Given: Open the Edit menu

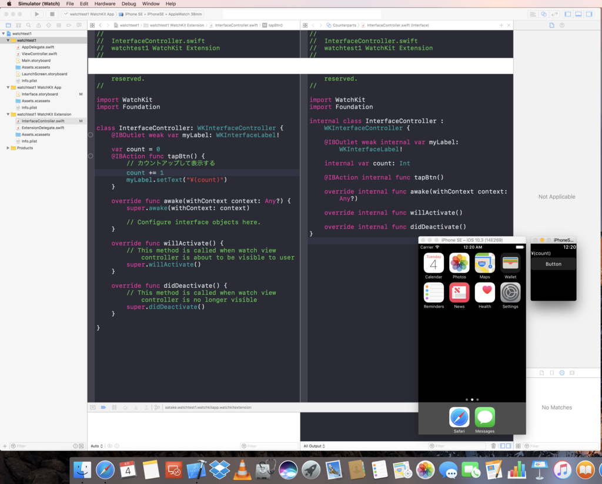Looking at the screenshot, I should tap(84, 4).
